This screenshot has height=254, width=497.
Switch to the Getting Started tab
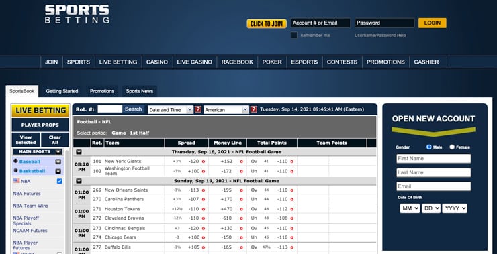(62, 91)
